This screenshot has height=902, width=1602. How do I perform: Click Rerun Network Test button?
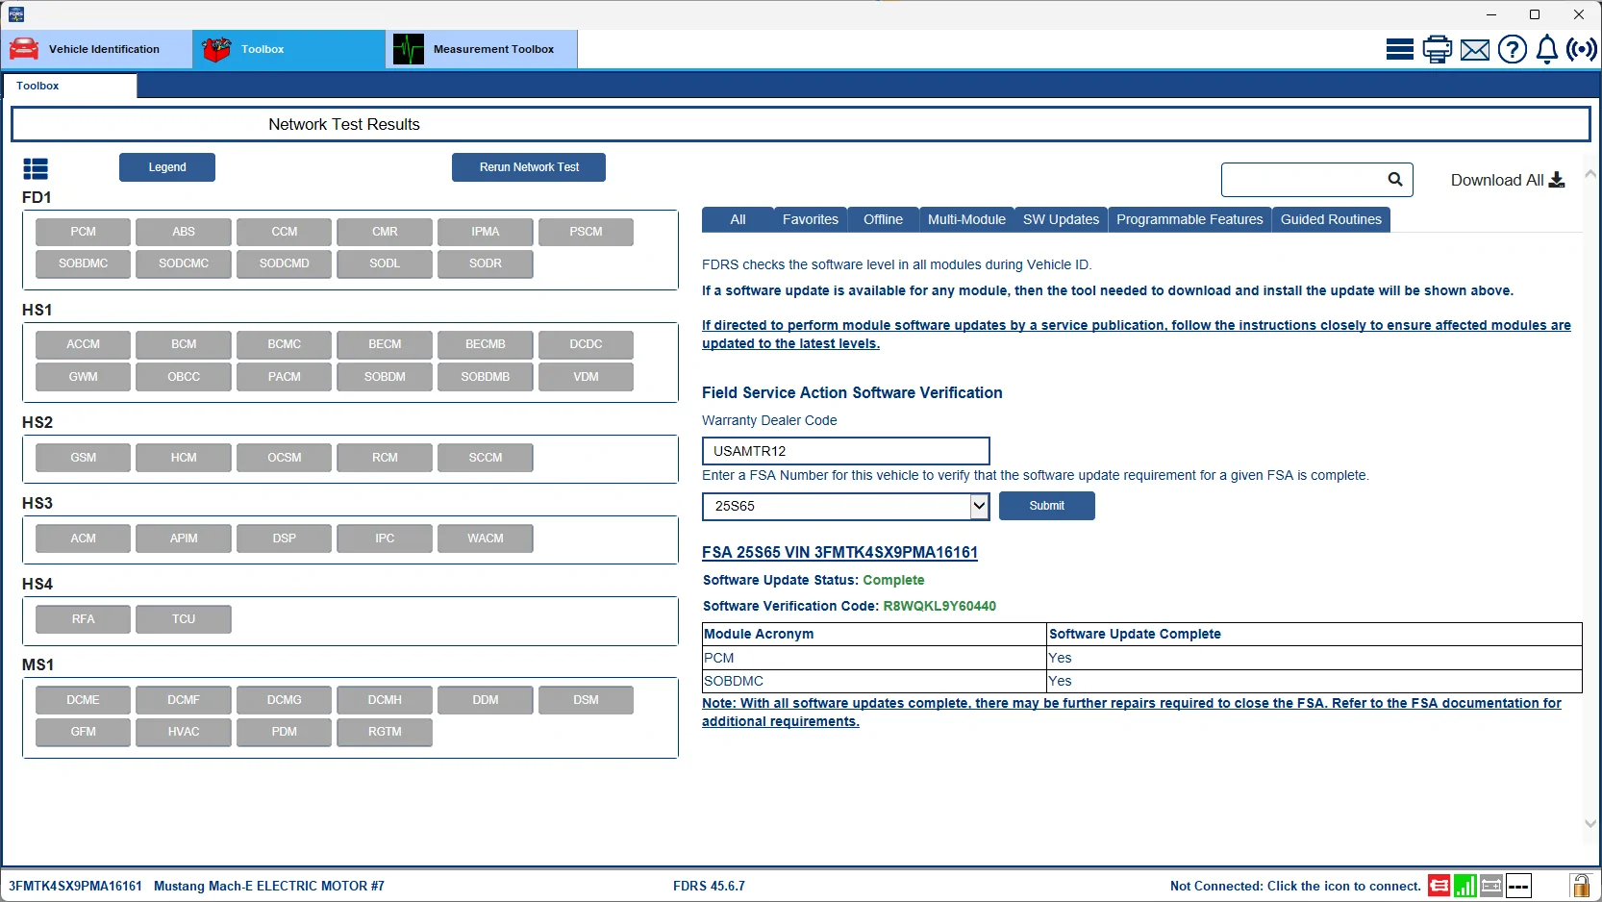point(529,167)
